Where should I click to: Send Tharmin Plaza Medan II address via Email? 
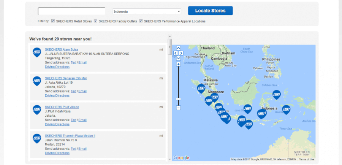click(82, 149)
